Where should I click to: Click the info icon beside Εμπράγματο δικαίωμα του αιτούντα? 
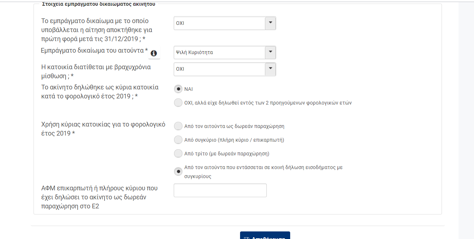(x=154, y=53)
